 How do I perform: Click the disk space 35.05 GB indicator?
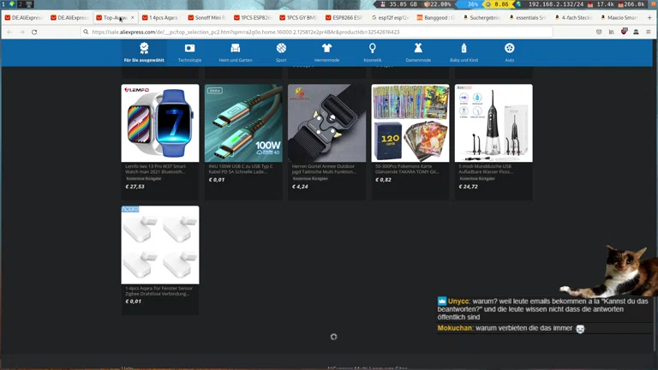tap(399, 4)
